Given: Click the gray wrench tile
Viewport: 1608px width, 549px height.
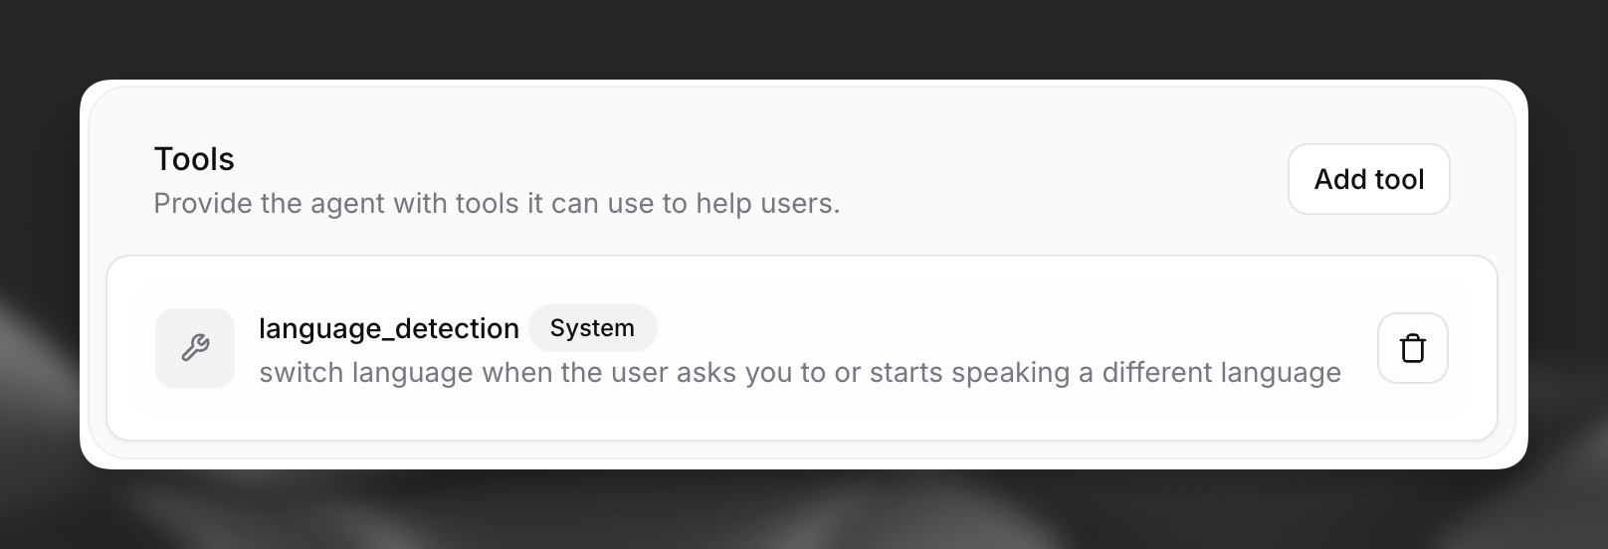Looking at the screenshot, I should pyautogui.click(x=195, y=348).
